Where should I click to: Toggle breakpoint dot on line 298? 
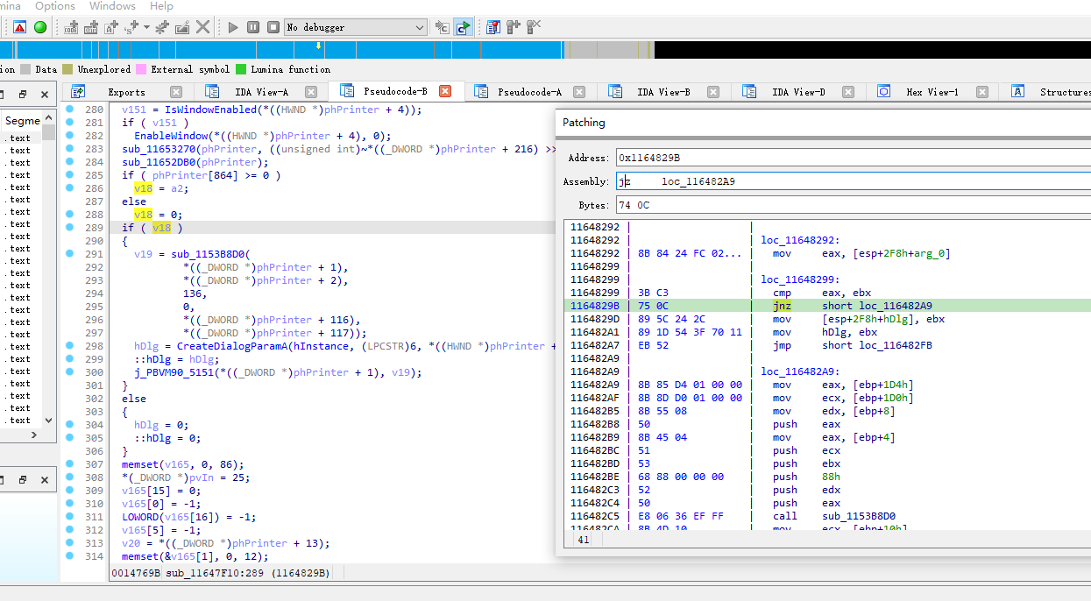(x=70, y=346)
